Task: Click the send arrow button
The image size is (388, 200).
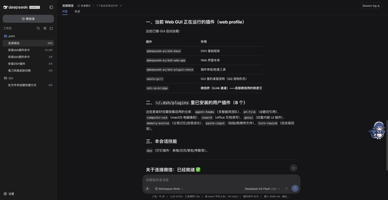Action: [x=295, y=189]
